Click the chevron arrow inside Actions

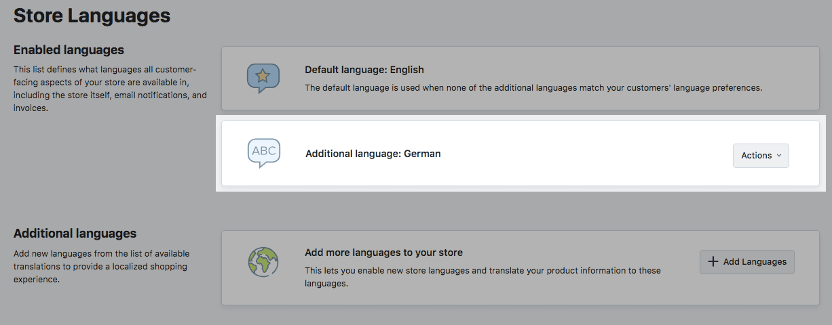[x=779, y=155]
